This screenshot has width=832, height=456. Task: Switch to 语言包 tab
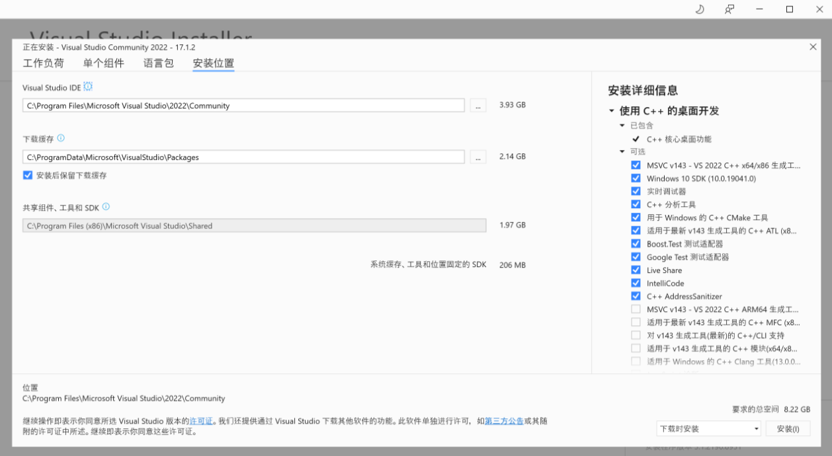point(159,63)
